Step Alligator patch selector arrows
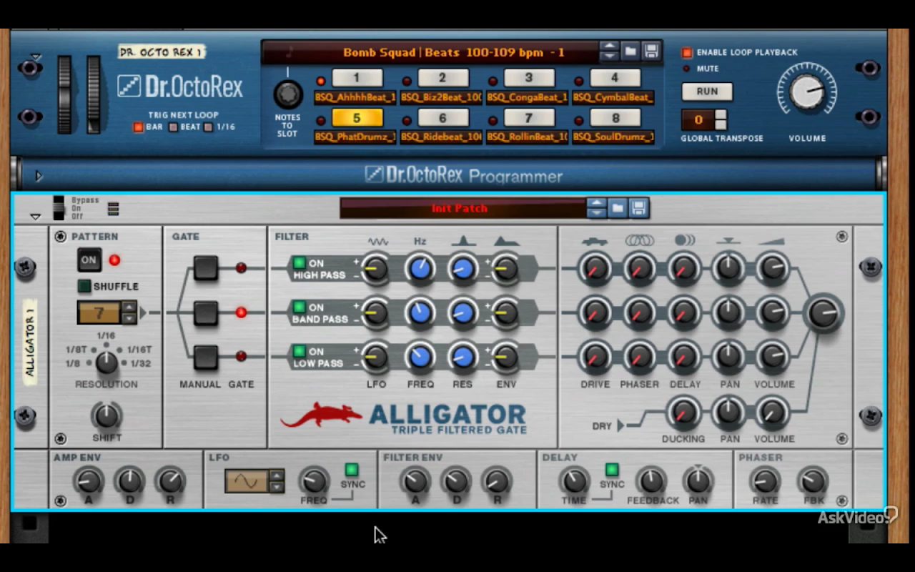Viewport: 915px width, 572px height. coord(597,208)
